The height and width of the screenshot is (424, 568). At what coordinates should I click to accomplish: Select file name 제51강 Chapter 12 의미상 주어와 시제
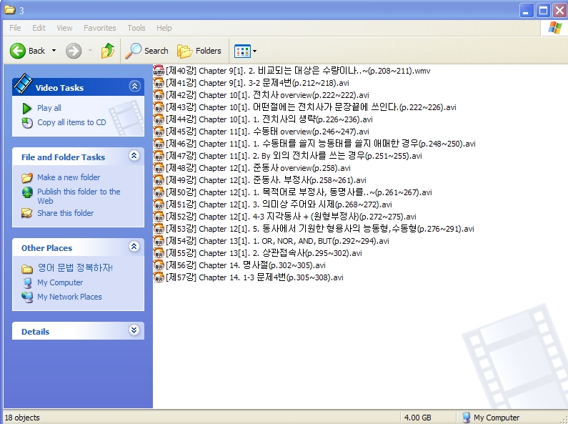(x=279, y=204)
